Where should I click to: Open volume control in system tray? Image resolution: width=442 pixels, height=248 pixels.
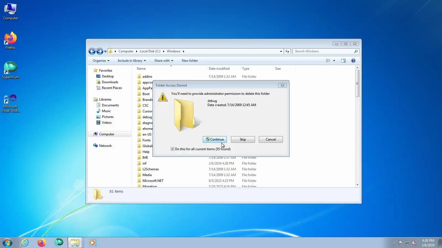coord(414,243)
